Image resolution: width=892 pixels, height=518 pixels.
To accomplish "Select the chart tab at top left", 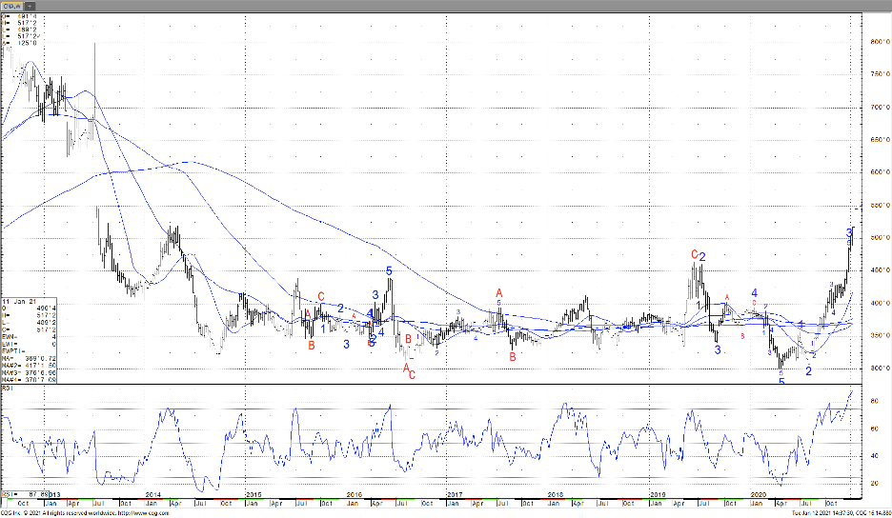I will (12, 5).
